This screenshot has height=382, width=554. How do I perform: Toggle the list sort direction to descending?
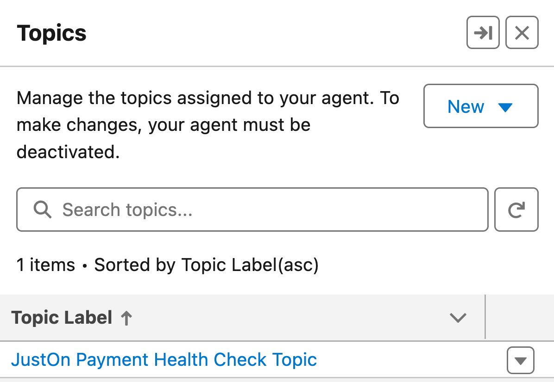127,318
